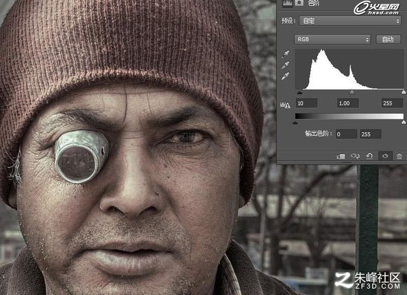Select the black point eyedropper
The image size is (407, 295).
(285, 54)
